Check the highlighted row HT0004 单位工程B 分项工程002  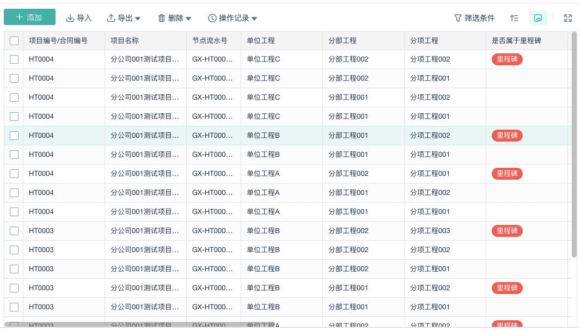[14, 136]
